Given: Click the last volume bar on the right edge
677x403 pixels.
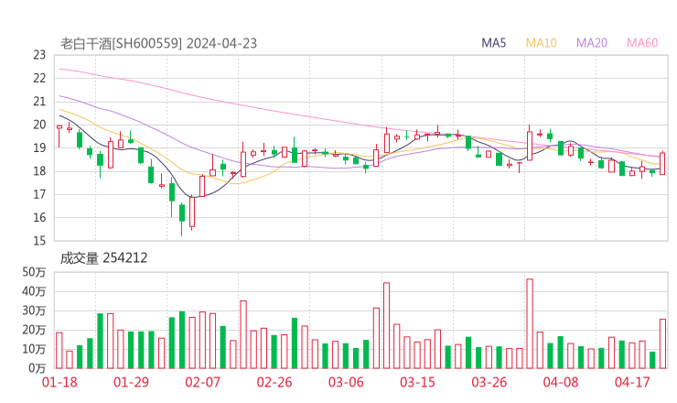Looking at the screenshot, I should click(x=662, y=343).
